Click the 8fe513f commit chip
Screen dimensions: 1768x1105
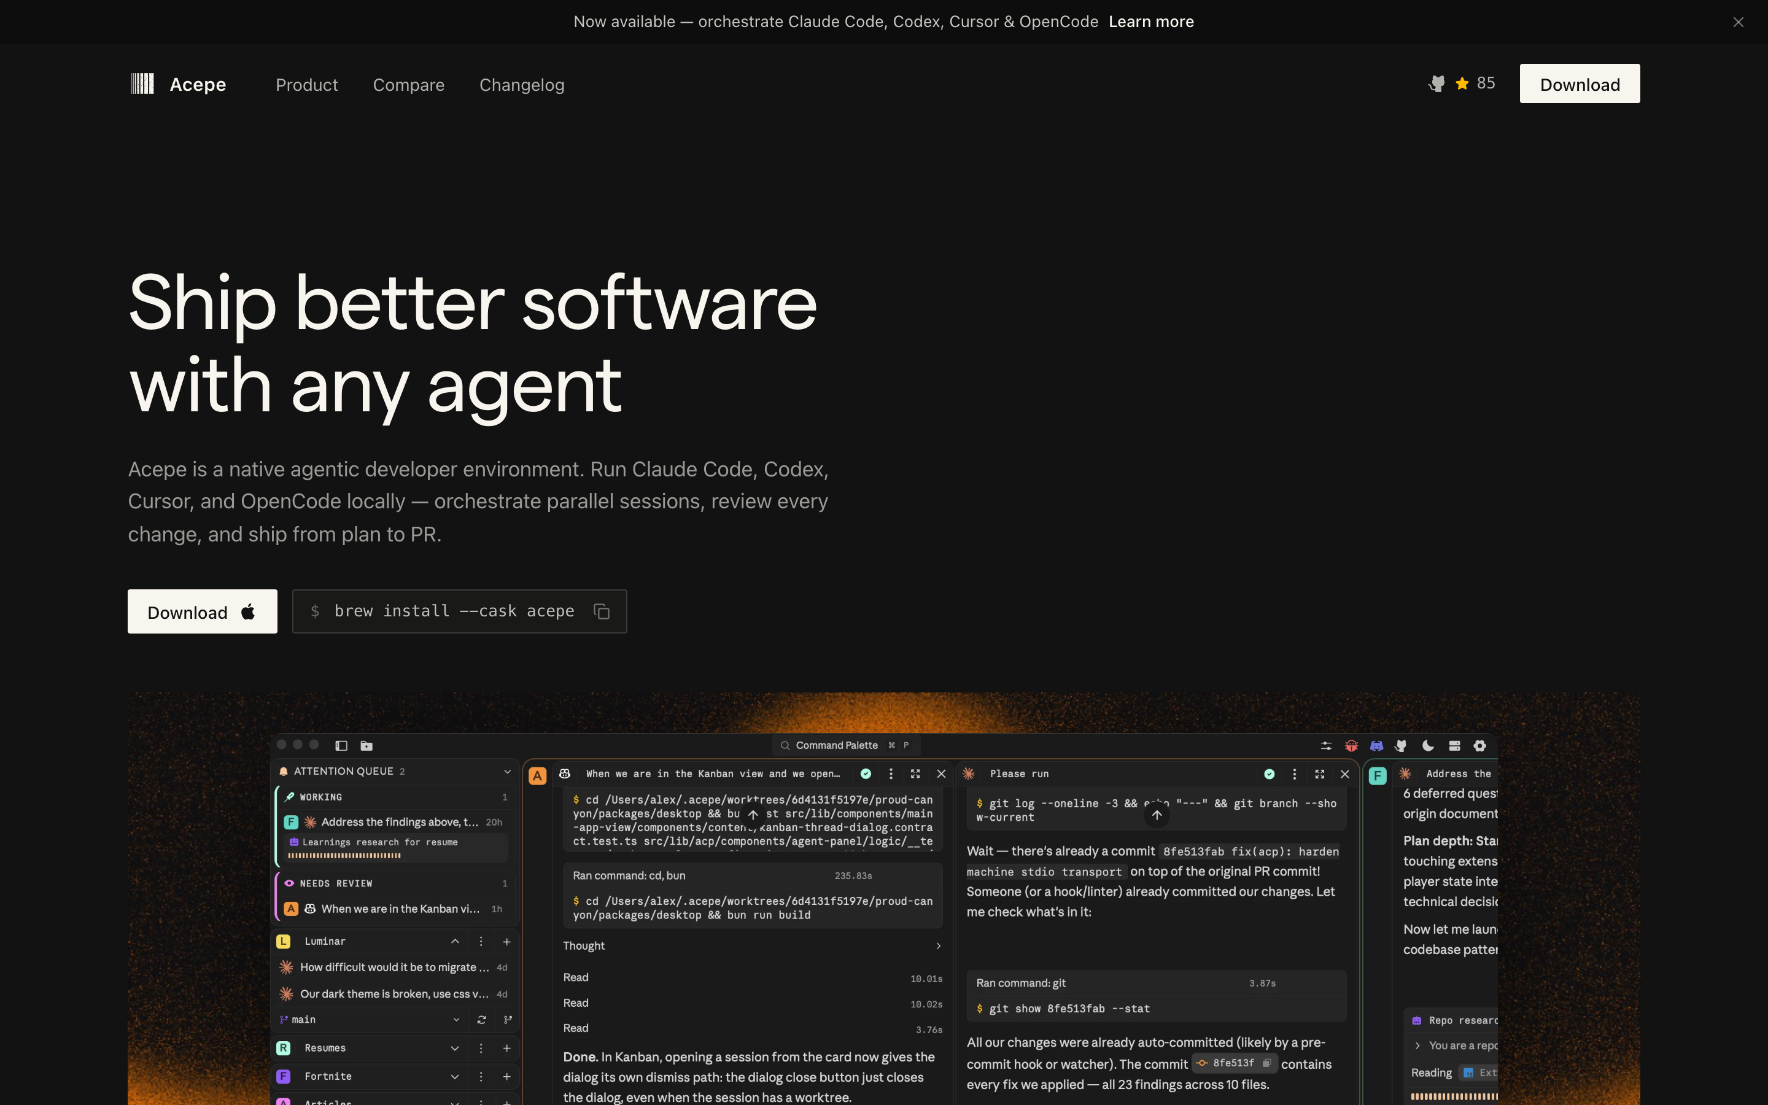pos(1234,1063)
